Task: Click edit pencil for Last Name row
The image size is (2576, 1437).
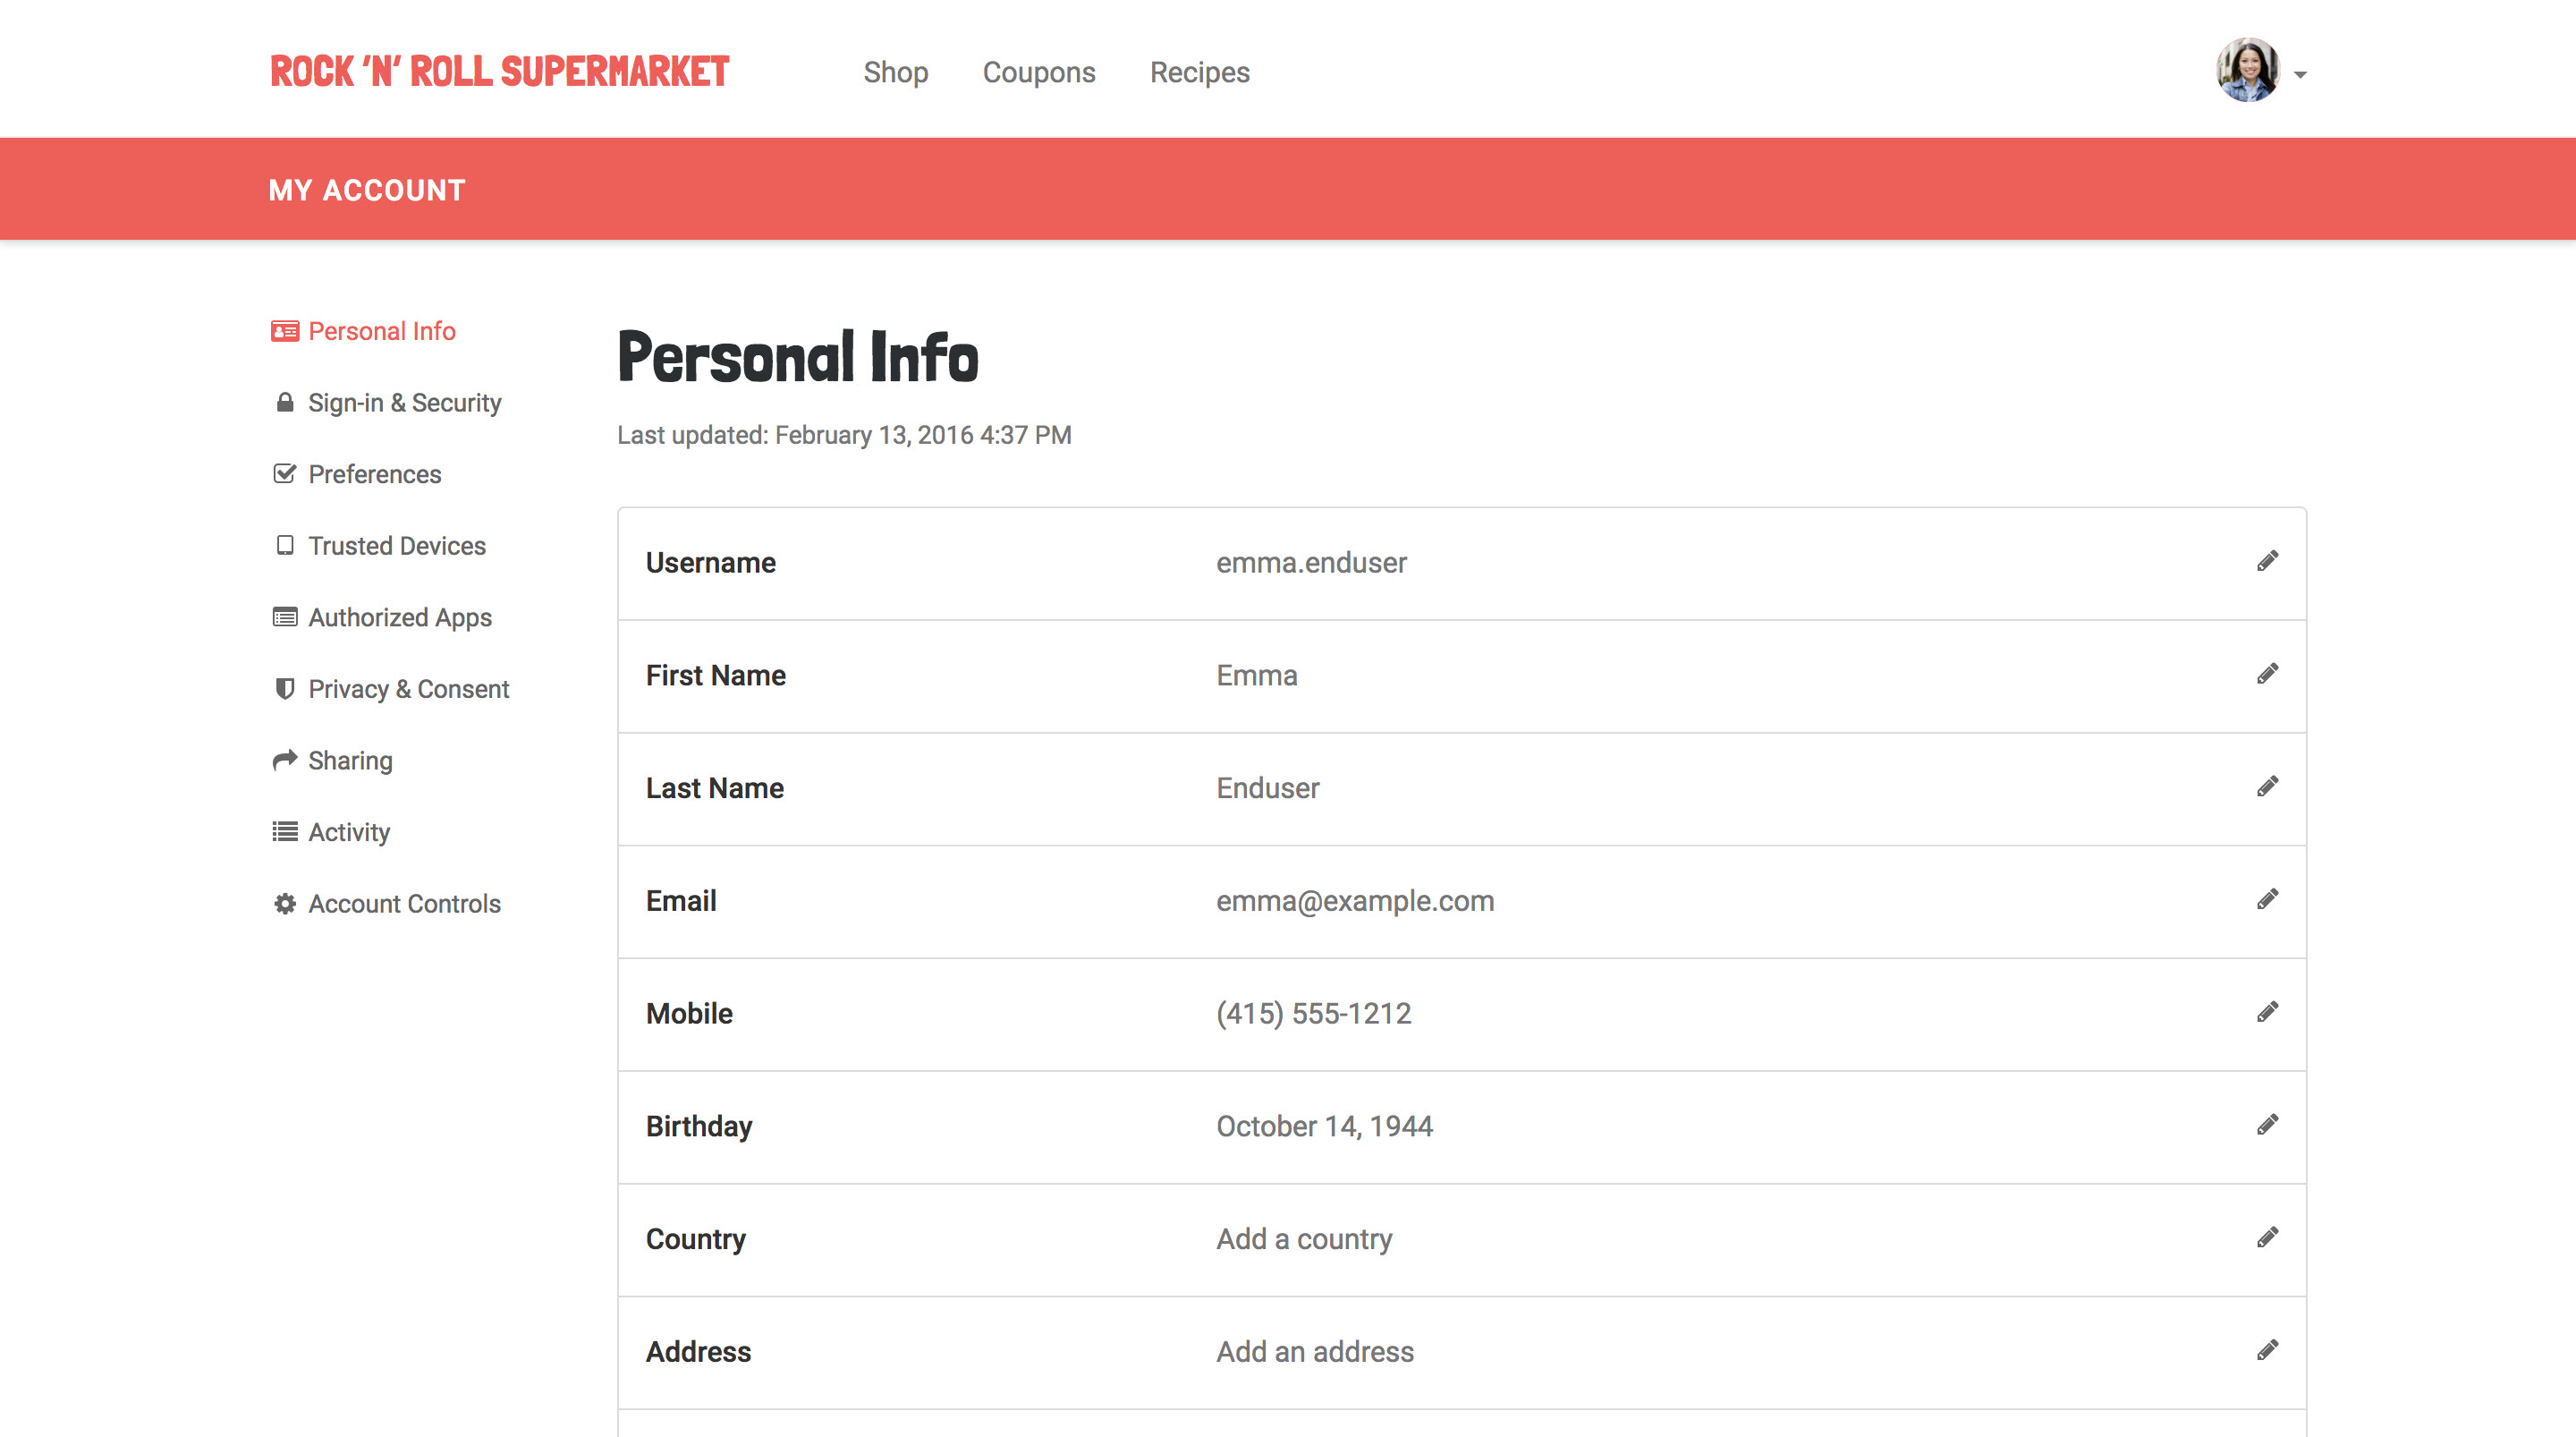Action: 2267,787
